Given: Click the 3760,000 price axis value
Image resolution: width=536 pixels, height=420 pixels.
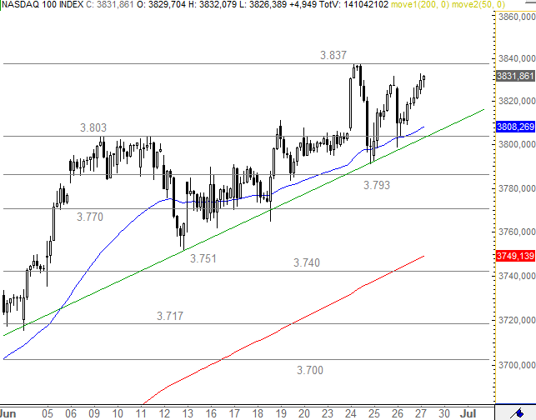Looking at the screenshot, I should [517, 232].
